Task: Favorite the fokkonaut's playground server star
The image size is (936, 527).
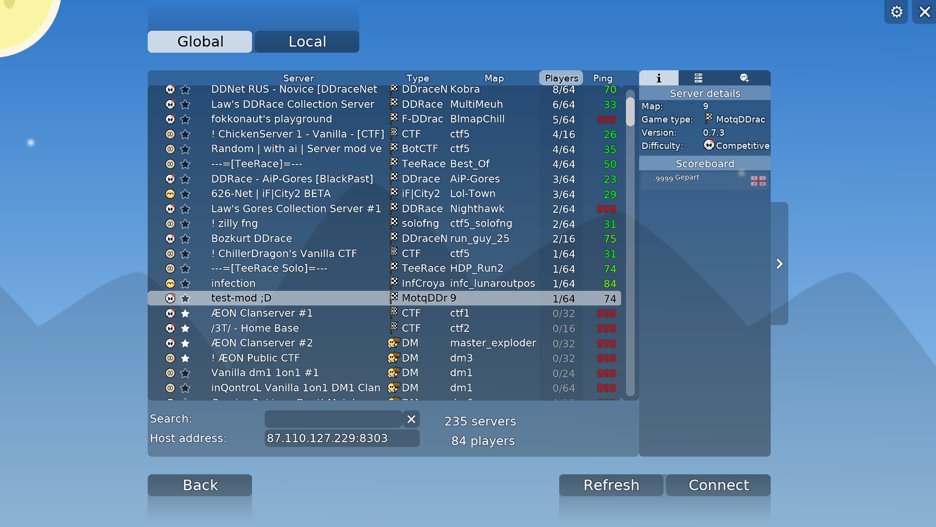Action: [x=185, y=119]
